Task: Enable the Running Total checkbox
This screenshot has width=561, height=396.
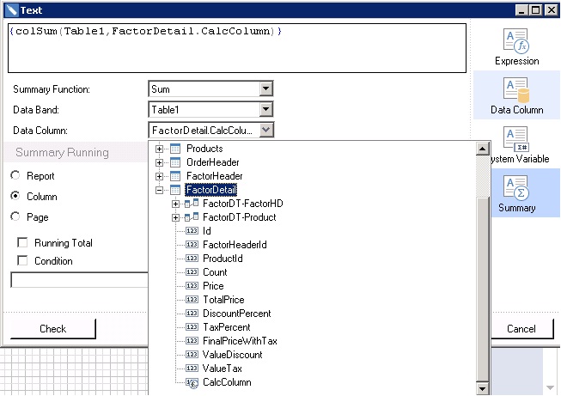Action: click(x=23, y=243)
